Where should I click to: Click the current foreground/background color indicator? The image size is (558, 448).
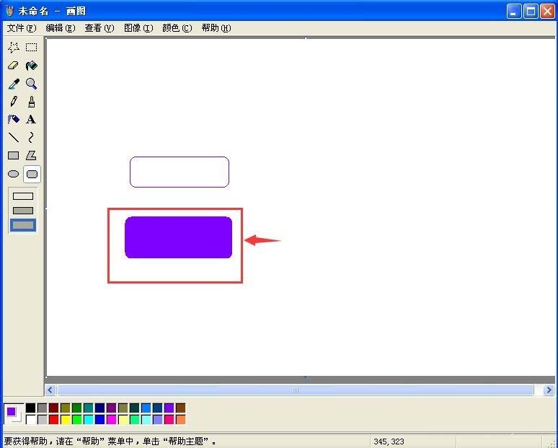click(x=14, y=414)
